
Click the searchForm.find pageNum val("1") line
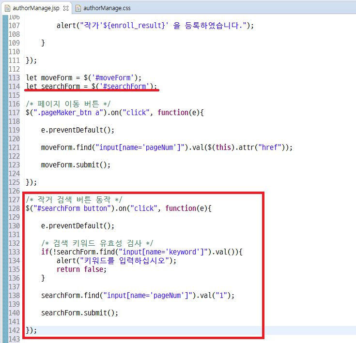tap(138, 296)
